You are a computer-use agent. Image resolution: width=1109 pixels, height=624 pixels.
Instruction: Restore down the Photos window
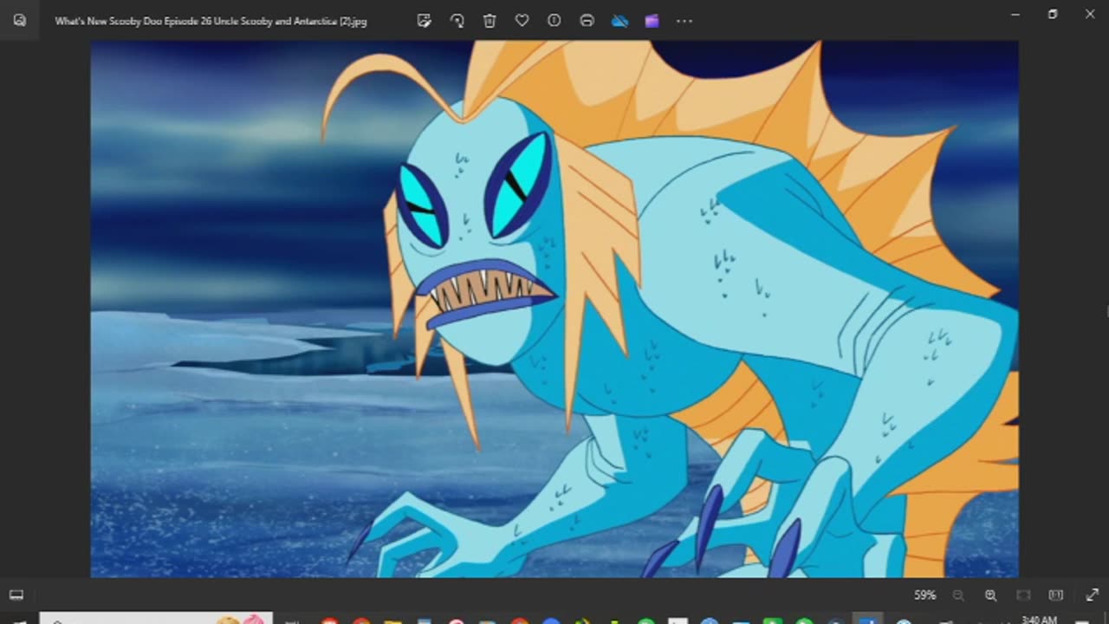click(x=1053, y=14)
